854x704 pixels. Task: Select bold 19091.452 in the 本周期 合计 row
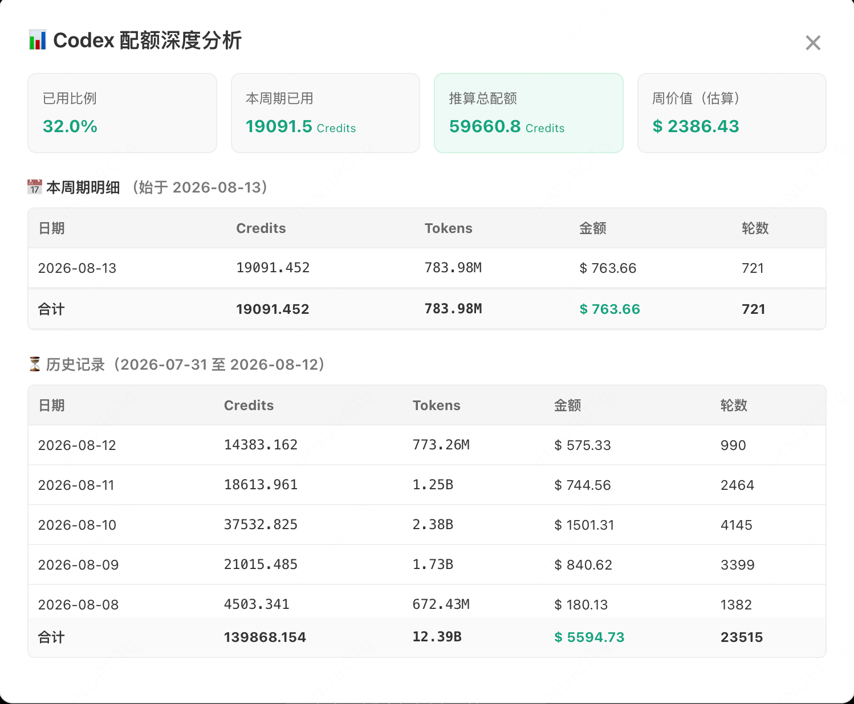[x=273, y=309]
